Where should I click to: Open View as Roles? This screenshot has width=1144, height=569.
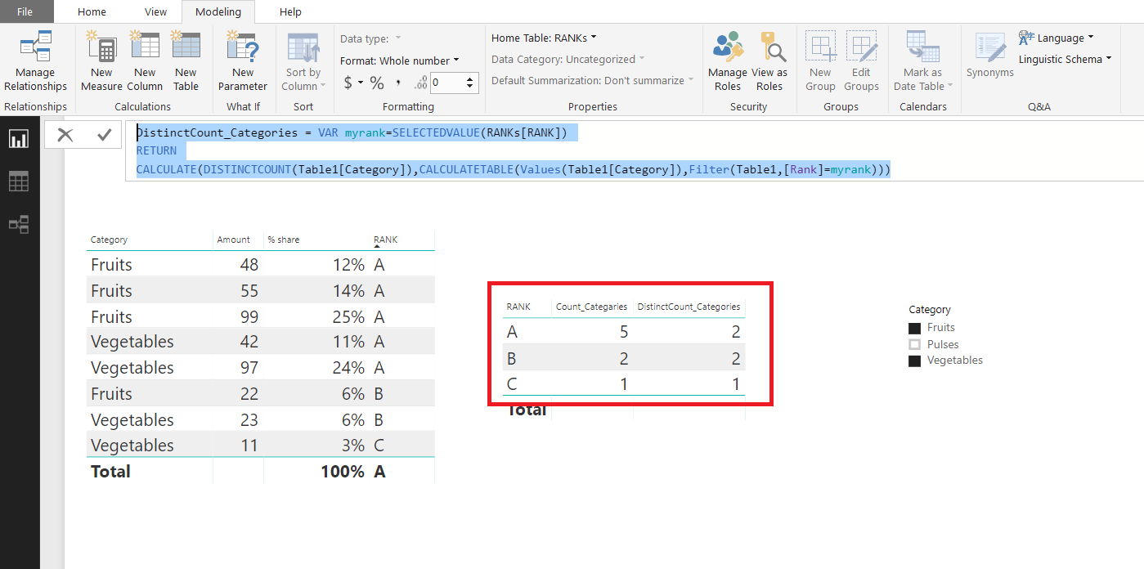pos(769,61)
